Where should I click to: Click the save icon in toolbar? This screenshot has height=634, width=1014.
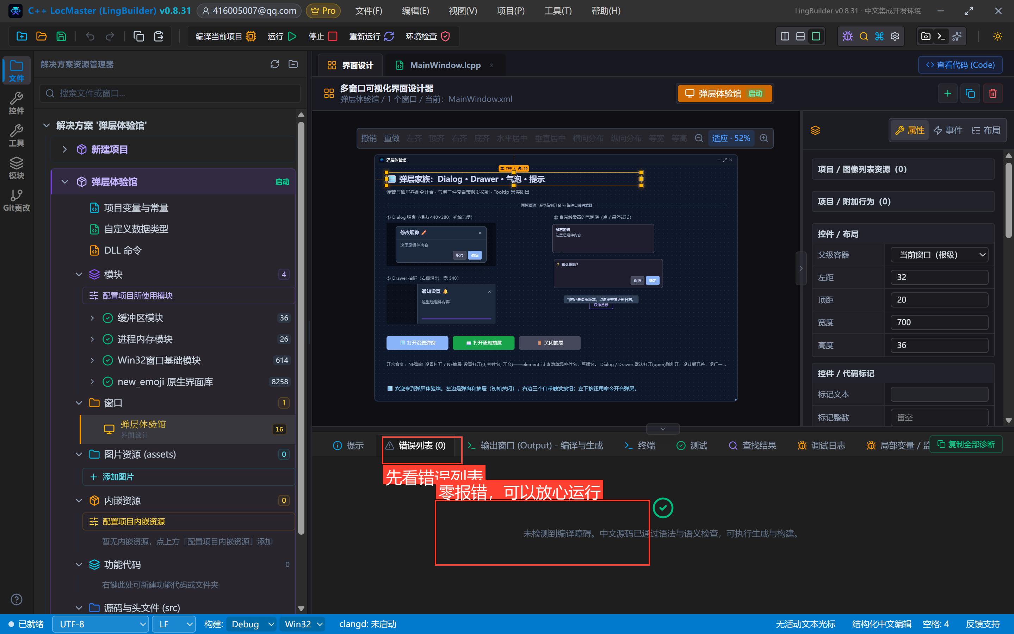(x=61, y=37)
